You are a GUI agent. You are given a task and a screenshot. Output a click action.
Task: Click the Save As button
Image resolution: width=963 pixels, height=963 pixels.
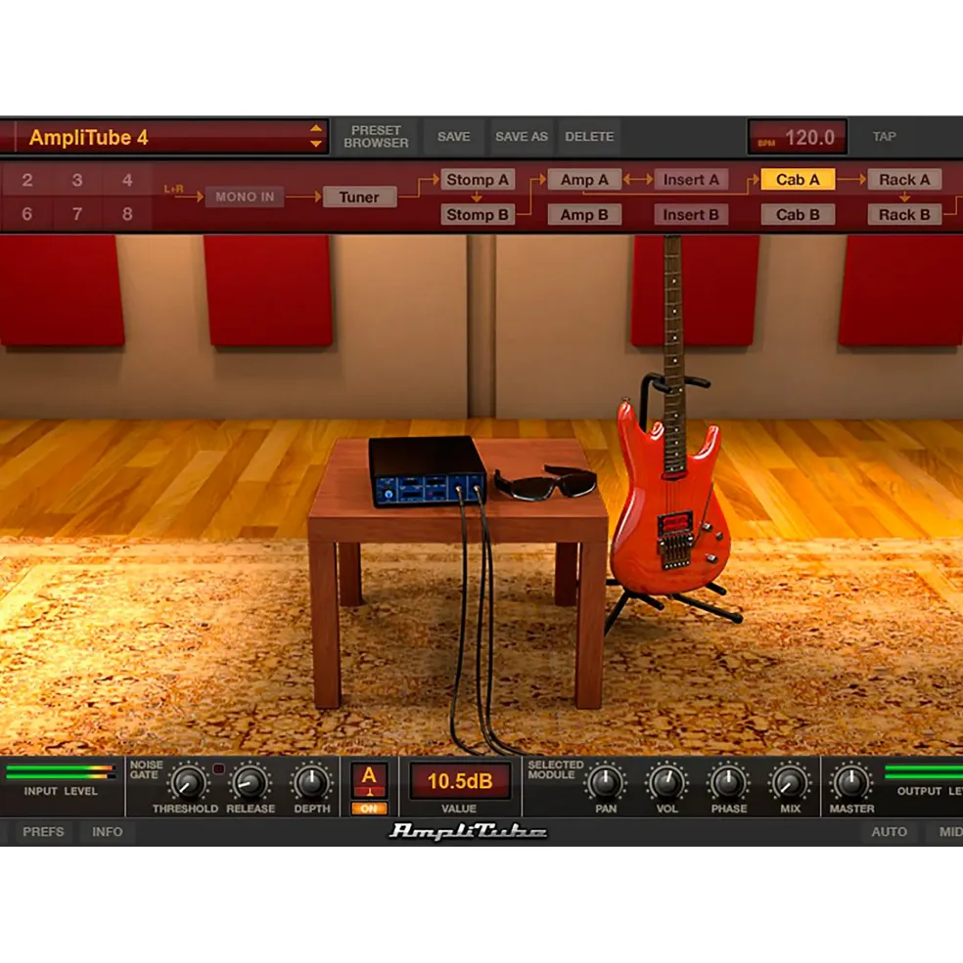(522, 136)
